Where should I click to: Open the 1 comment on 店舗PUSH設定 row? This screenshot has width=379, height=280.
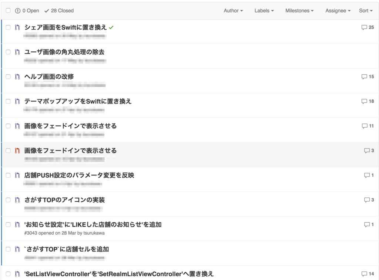(369, 175)
